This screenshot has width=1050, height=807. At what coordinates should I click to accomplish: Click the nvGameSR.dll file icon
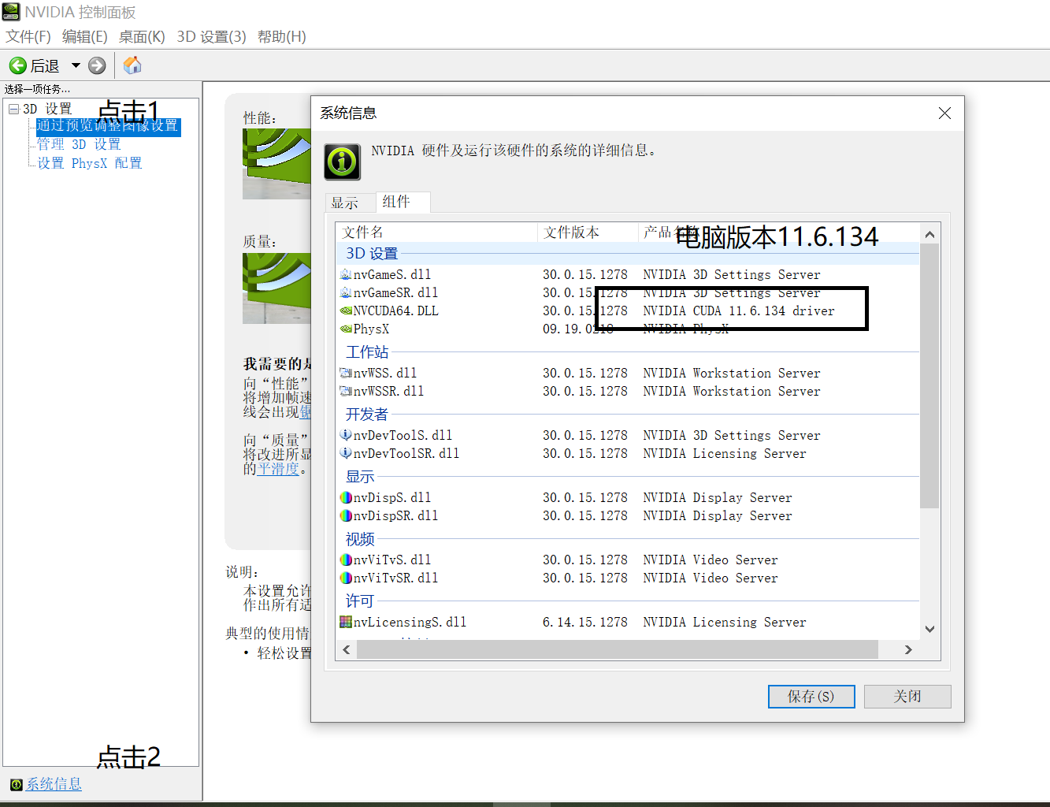click(x=346, y=292)
